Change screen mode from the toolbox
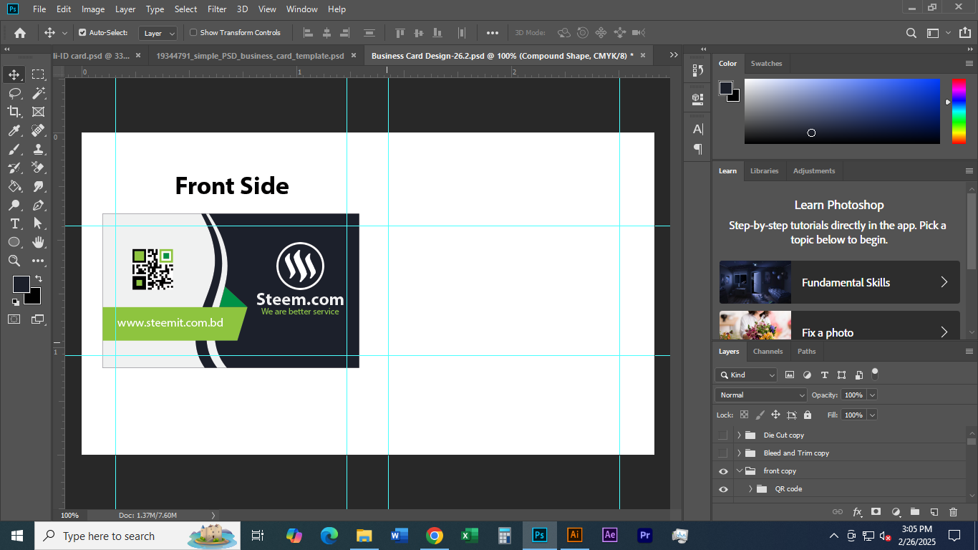978x550 pixels. coord(38,319)
